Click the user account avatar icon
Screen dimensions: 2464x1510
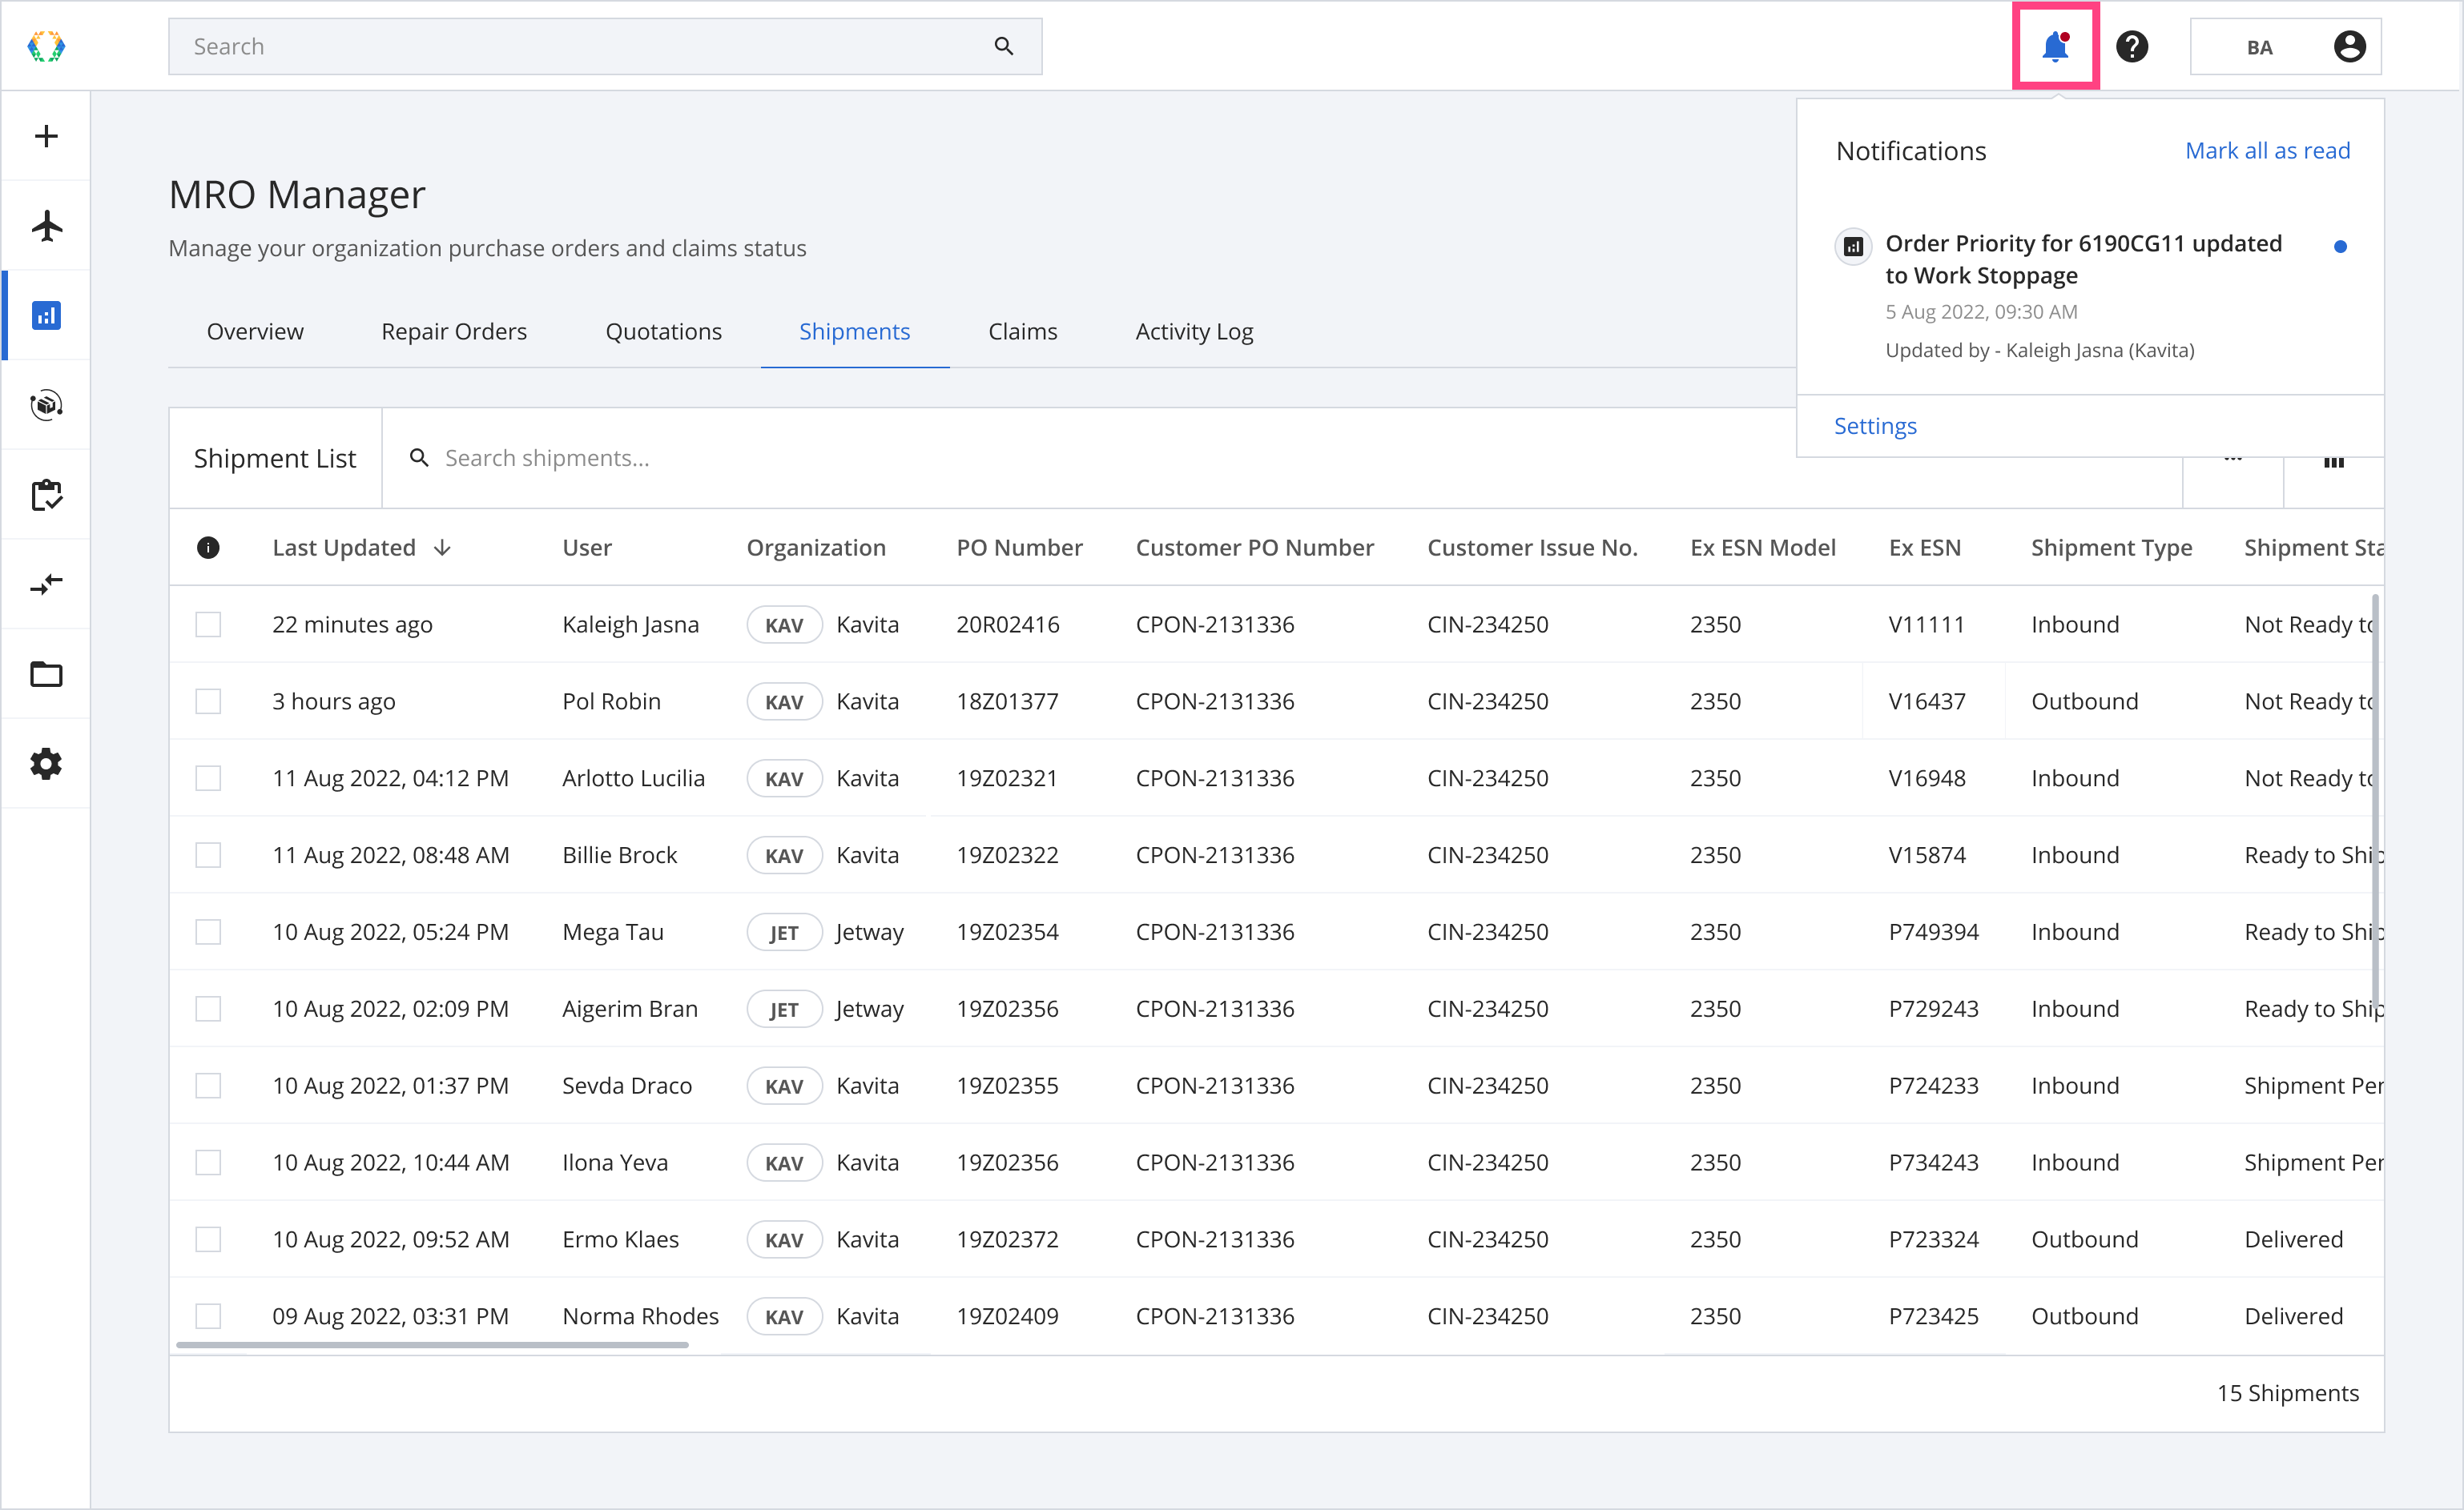tap(2349, 46)
